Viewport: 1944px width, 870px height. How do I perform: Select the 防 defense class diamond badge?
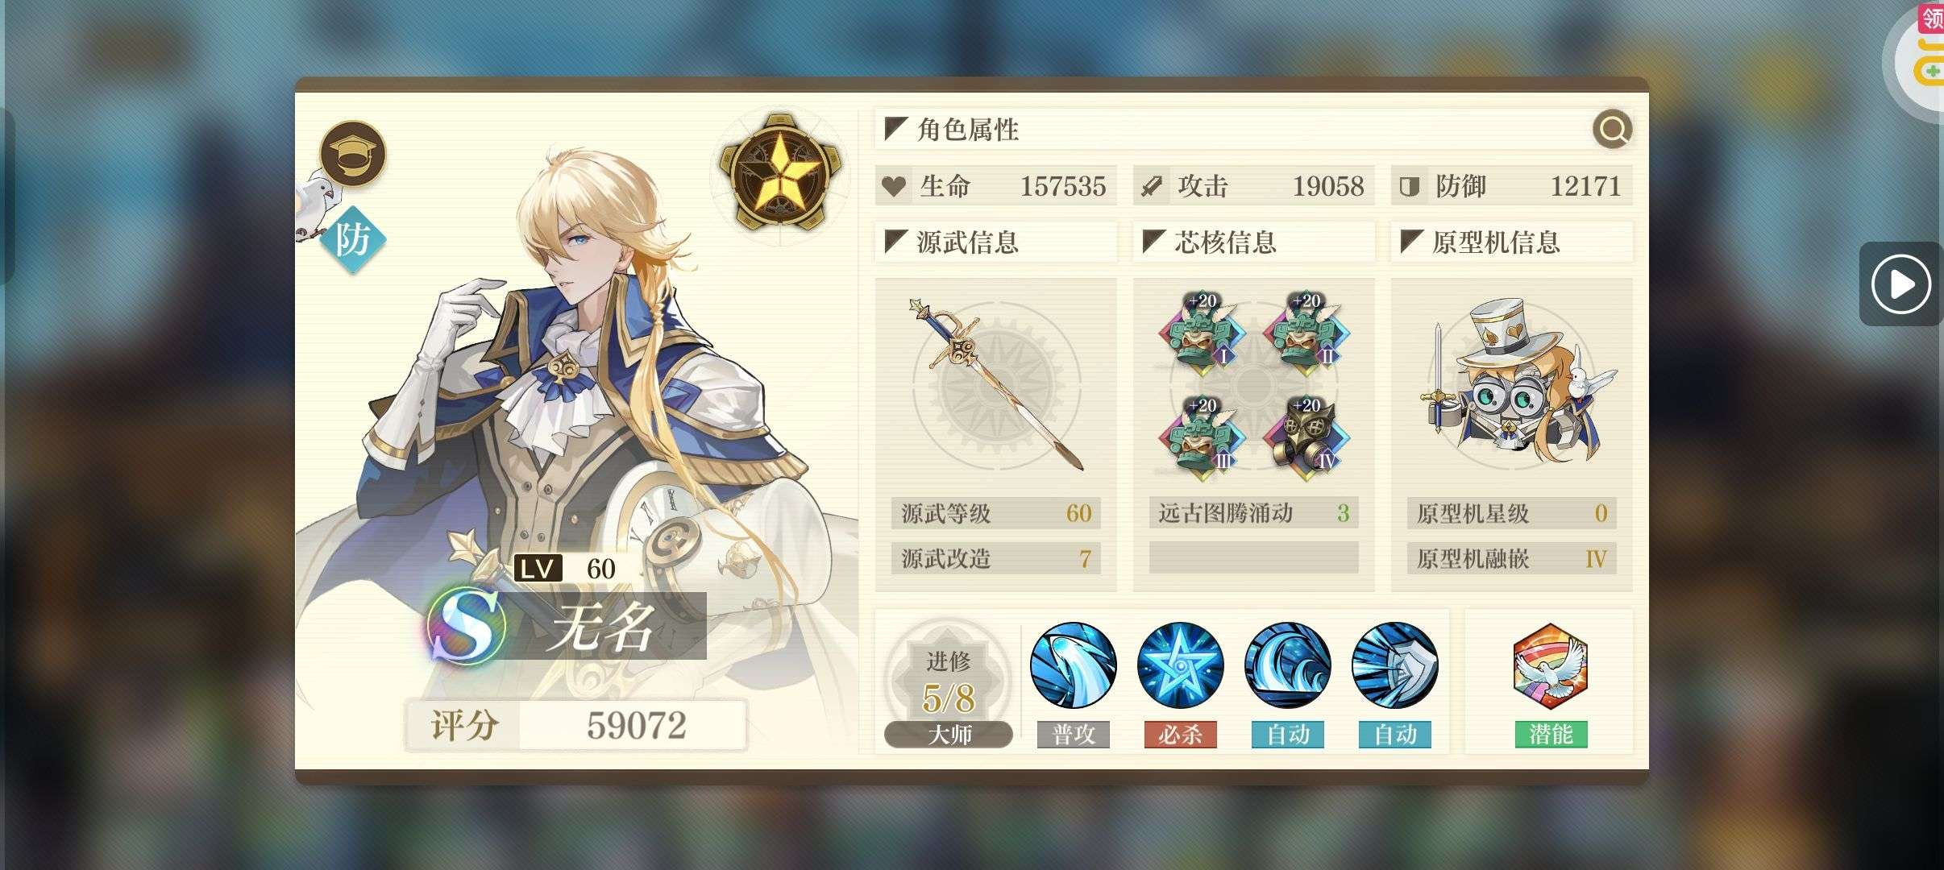pos(353,239)
